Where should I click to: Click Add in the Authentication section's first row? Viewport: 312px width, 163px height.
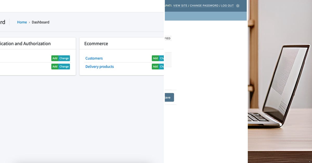click(x=54, y=58)
